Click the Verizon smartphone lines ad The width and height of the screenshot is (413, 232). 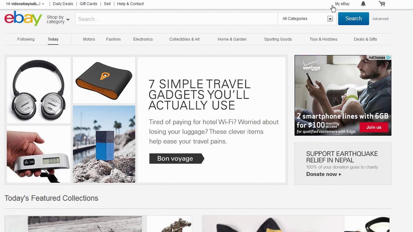pyautogui.click(x=343, y=95)
